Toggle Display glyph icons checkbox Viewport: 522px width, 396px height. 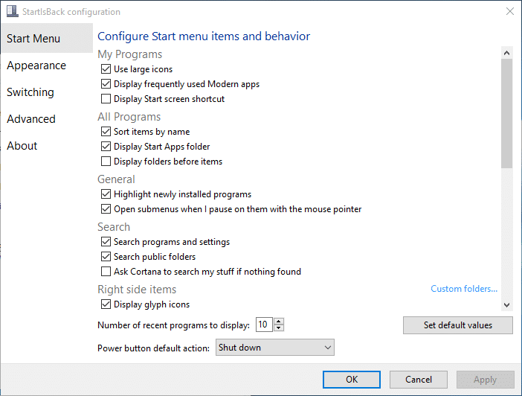[x=106, y=304]
